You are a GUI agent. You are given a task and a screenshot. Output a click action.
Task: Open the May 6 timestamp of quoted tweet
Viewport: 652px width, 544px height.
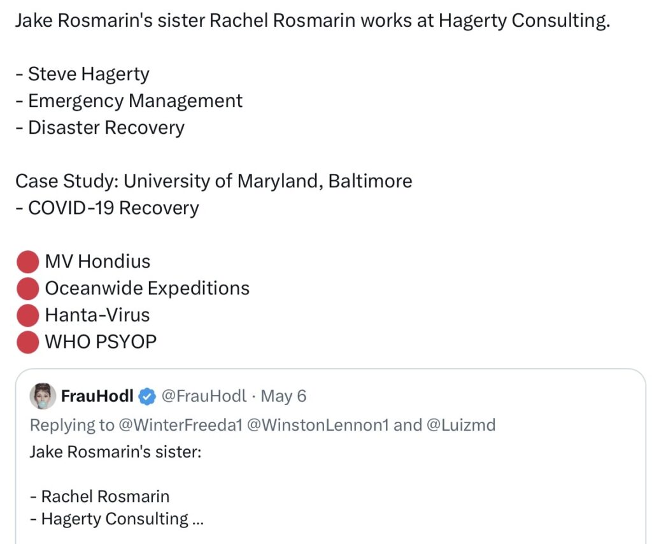pos(283,396)
